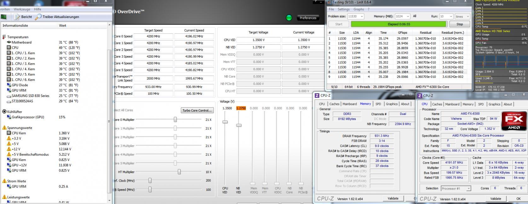The width and height of the screenshot is (528, 204).
Task: Click the Turbo Core Control button
Action: tap(197, 110)
